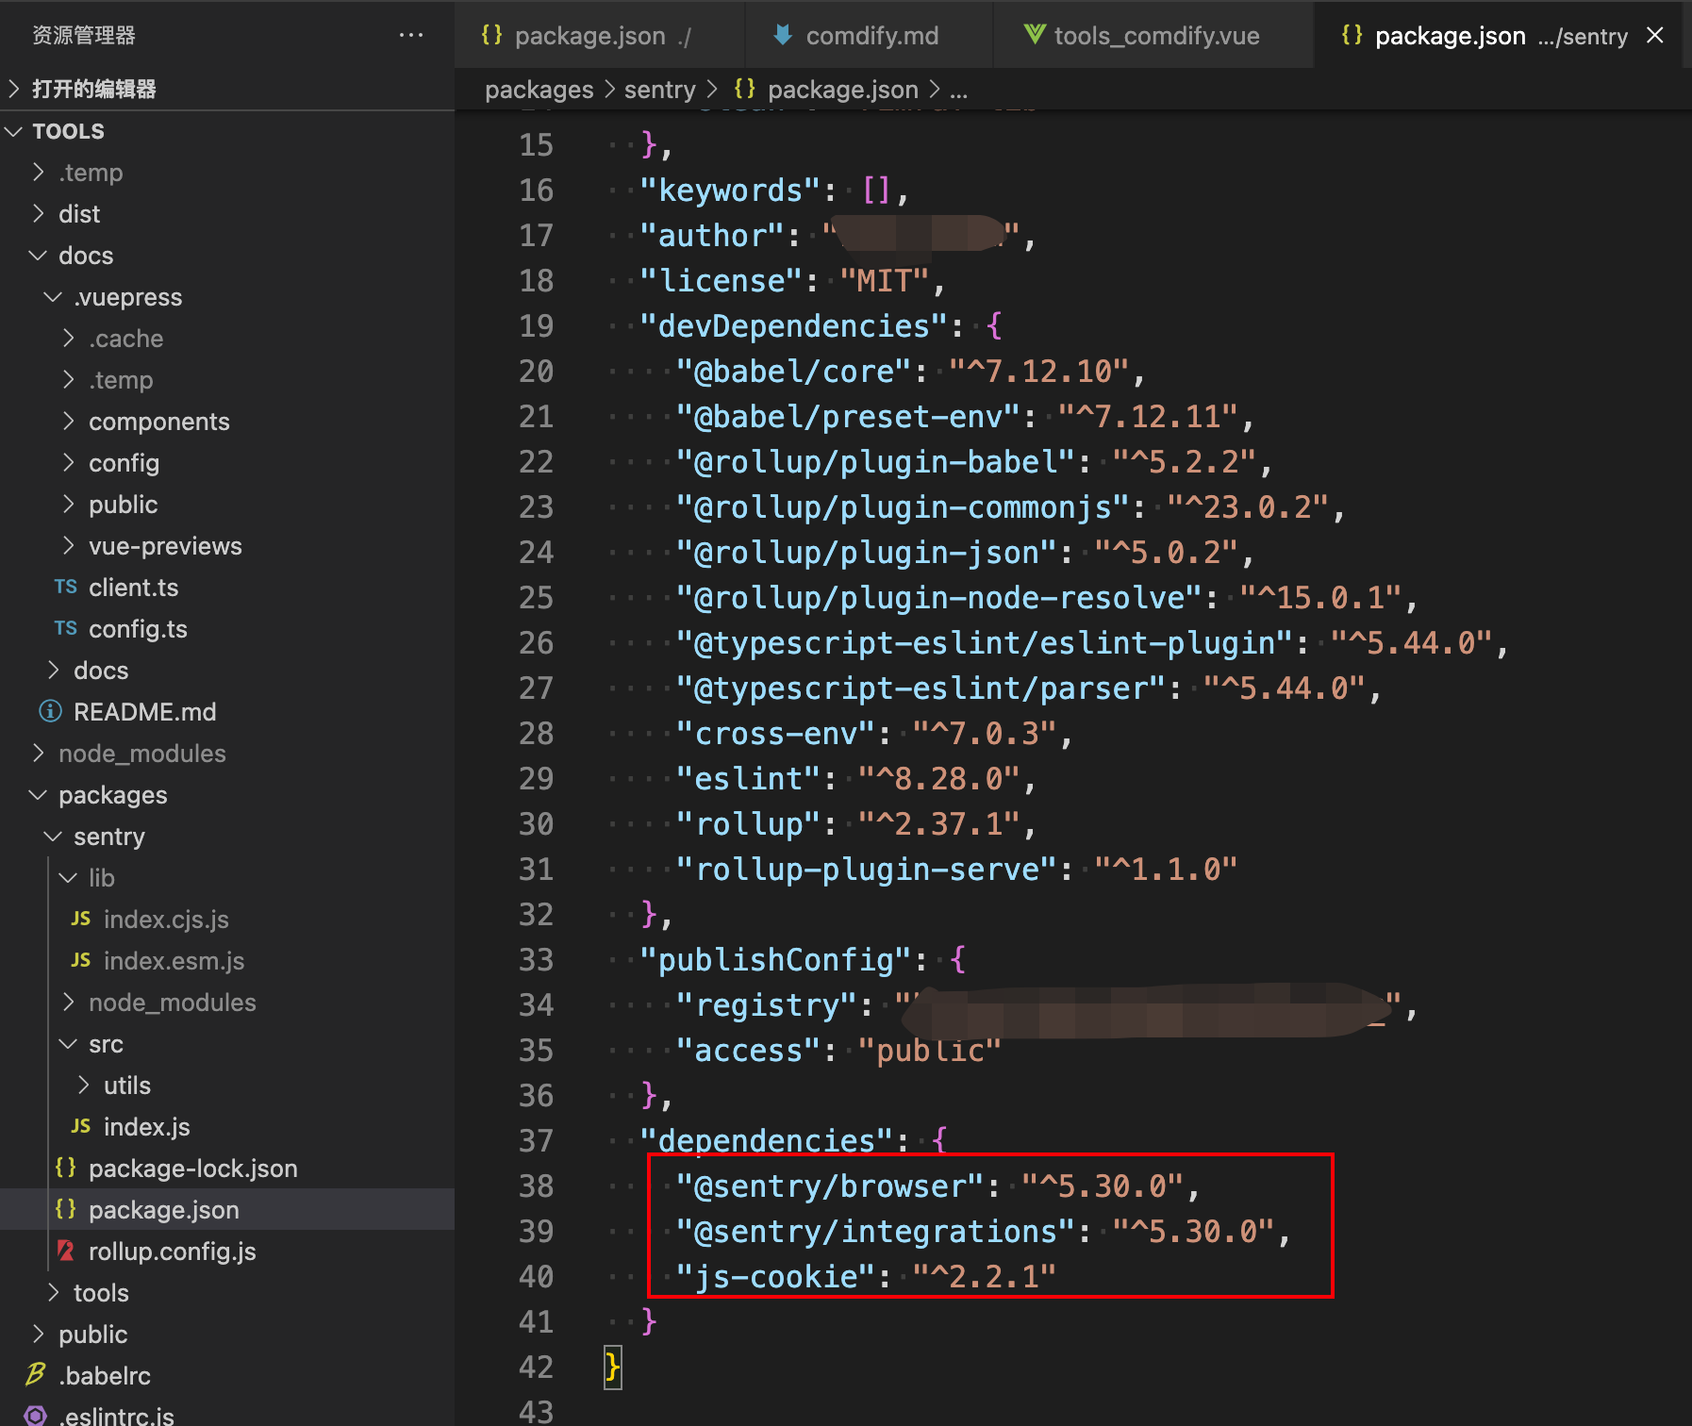Close the sentry package.json tab
Viewport: 1692px width, 1426px height.
click(x=1654, y=36)
